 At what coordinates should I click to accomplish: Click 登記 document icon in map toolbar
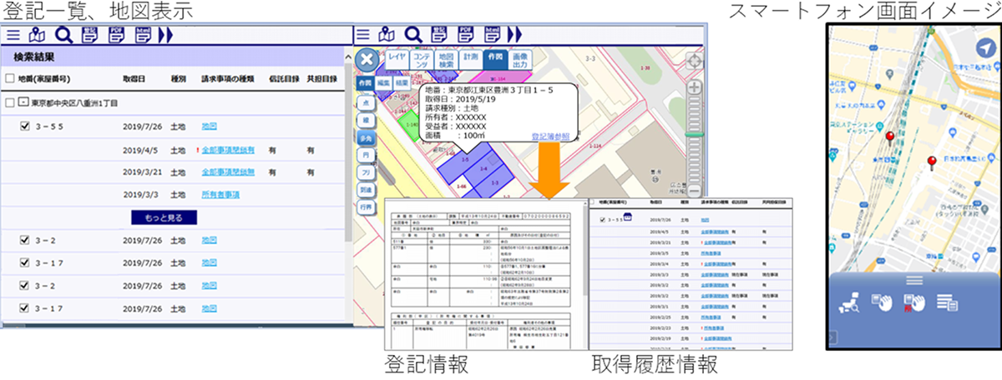pos(438,35)
